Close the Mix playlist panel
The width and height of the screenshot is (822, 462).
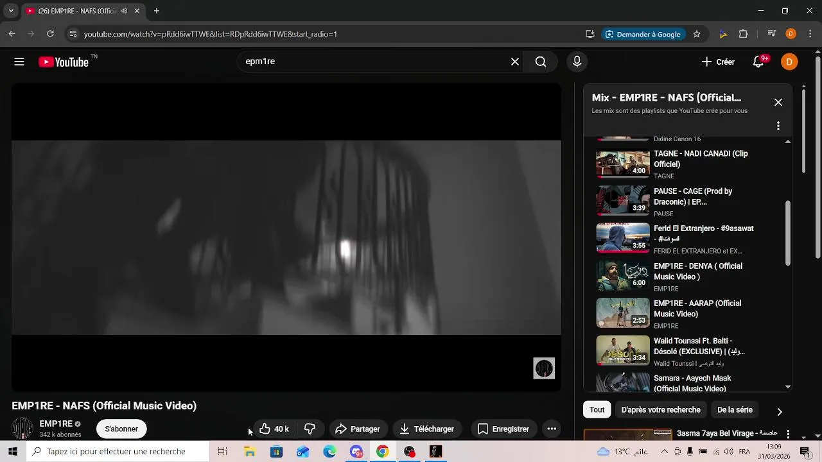(778, 103)
